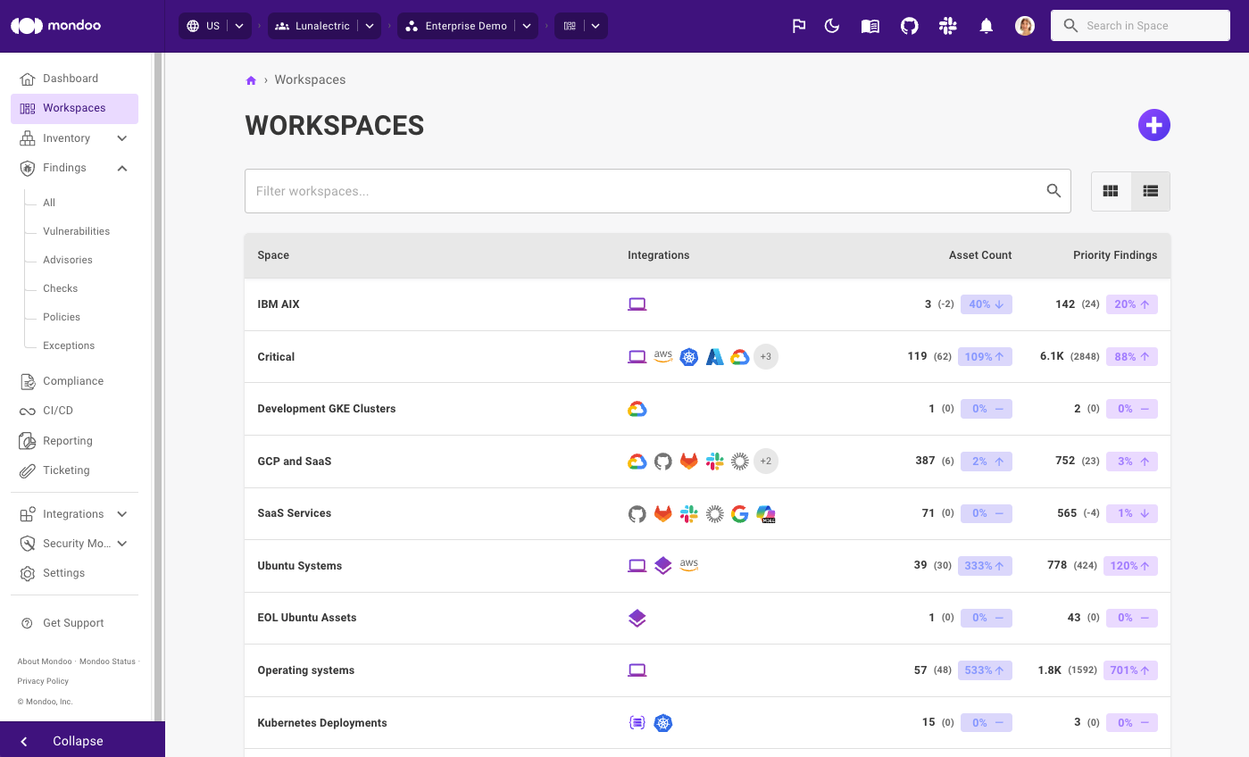Open the US region selector dropdown

(214, 25)
